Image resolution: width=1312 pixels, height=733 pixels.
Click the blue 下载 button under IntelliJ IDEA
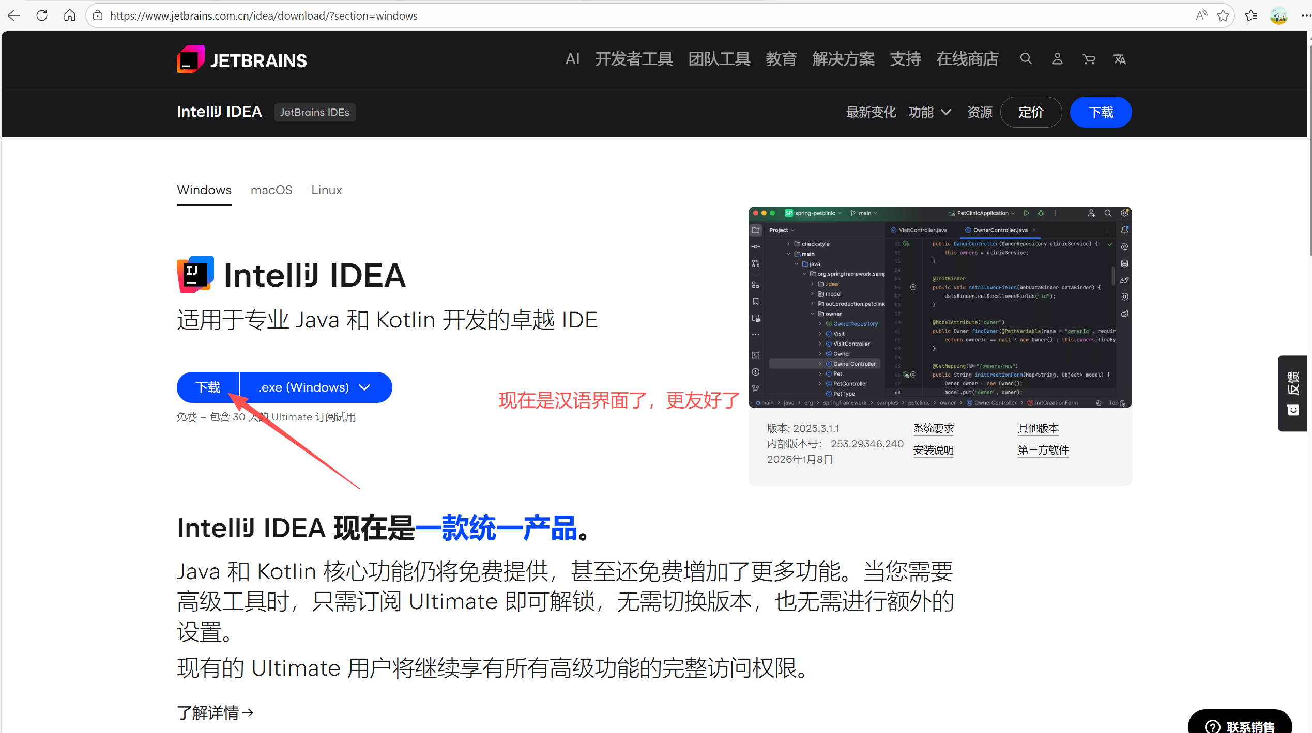(x=208, y=387)
